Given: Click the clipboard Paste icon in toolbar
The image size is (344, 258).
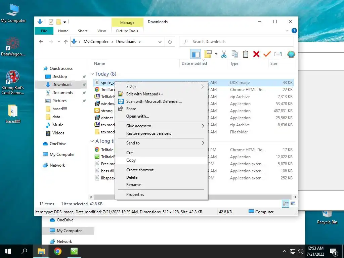Looking at the screenshot, I should click(x=246, y=54).
